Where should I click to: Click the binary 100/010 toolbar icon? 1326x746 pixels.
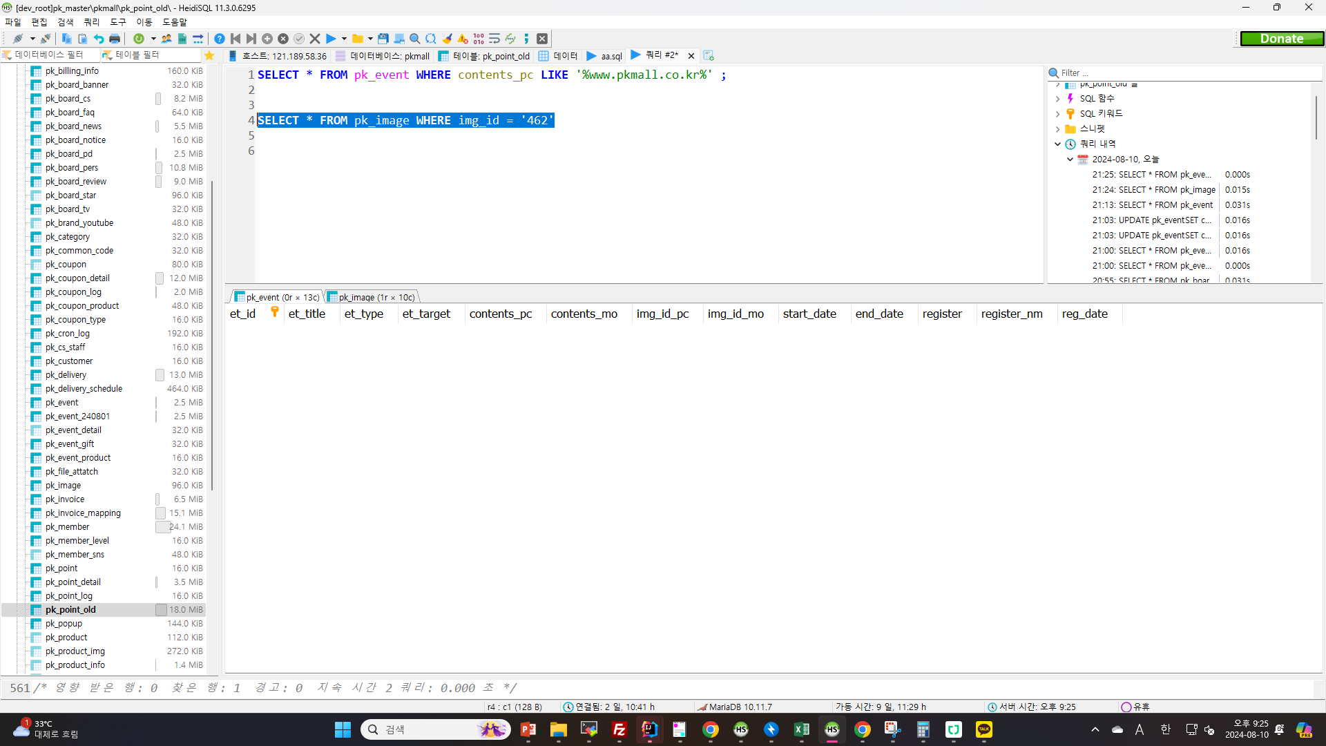479,39
